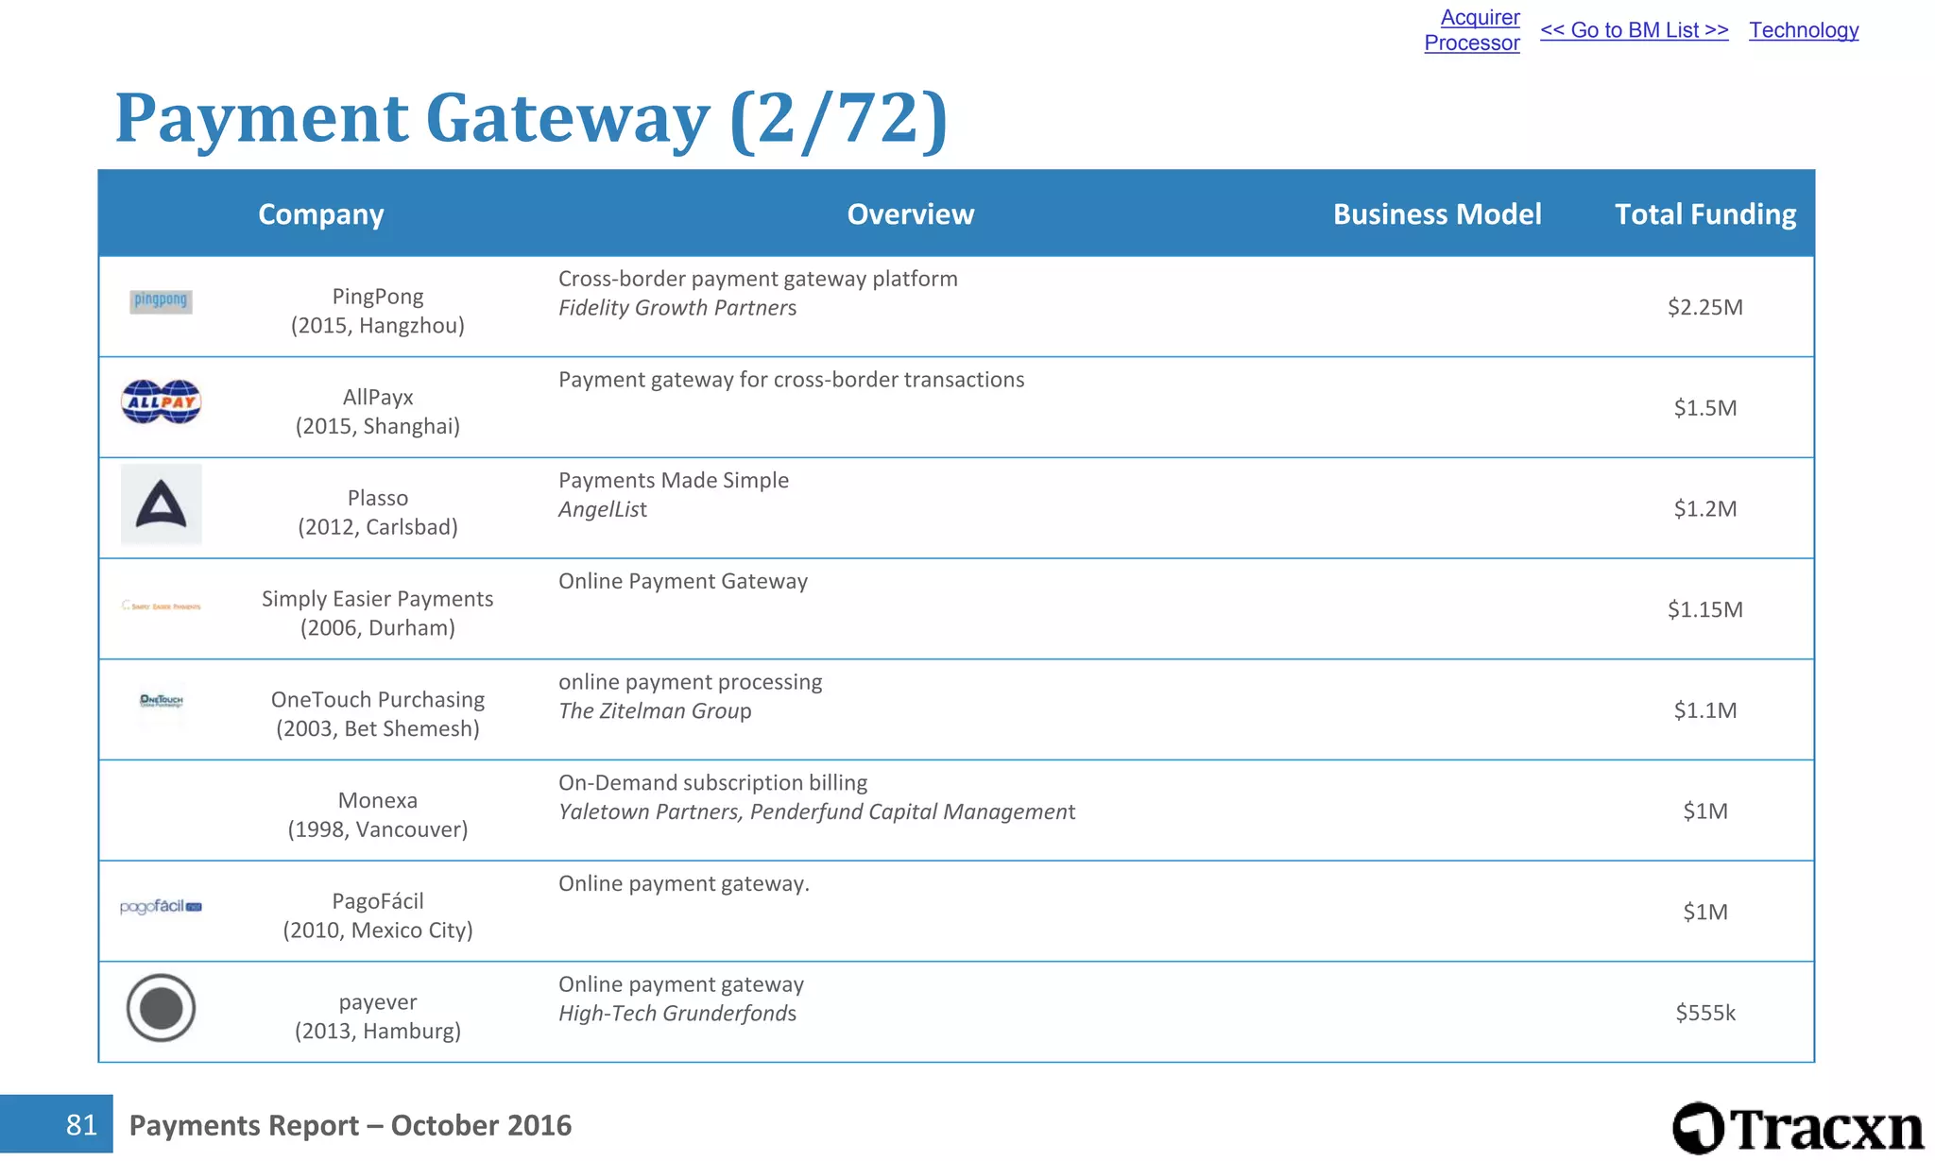Click the $1.15M funding value
This screenshot has width=1935, height=1161.
1705,609
